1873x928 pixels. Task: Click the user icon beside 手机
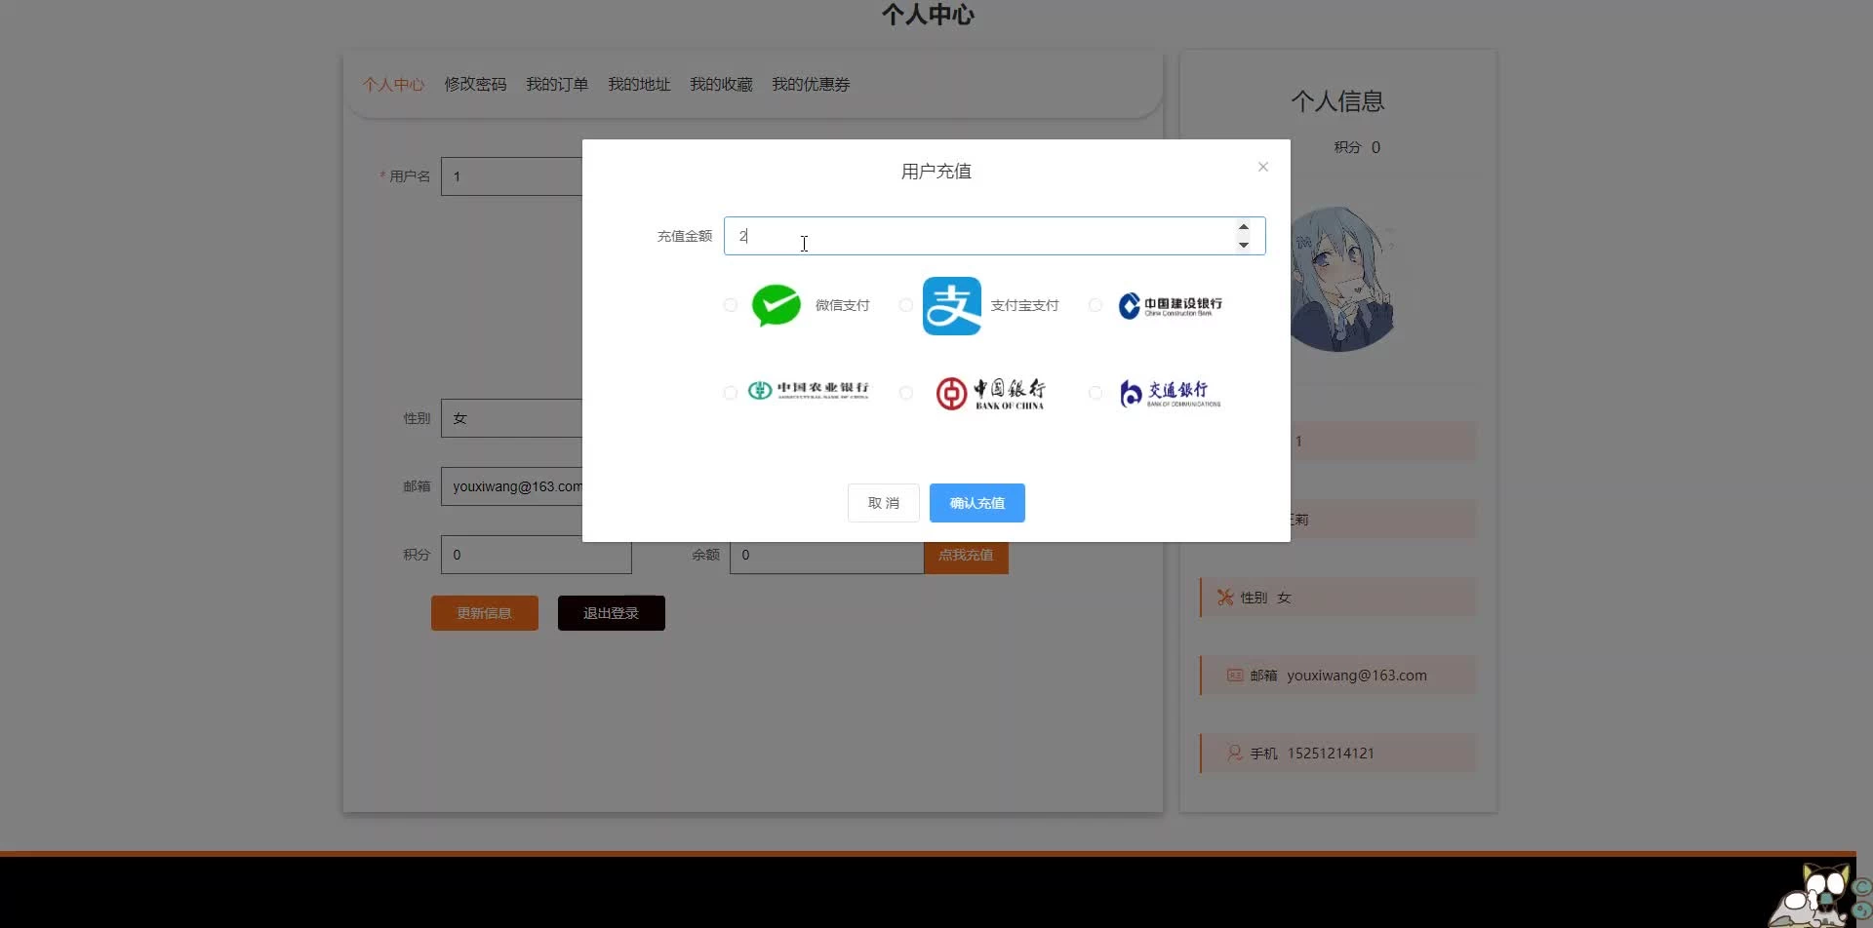(1235, 753)
